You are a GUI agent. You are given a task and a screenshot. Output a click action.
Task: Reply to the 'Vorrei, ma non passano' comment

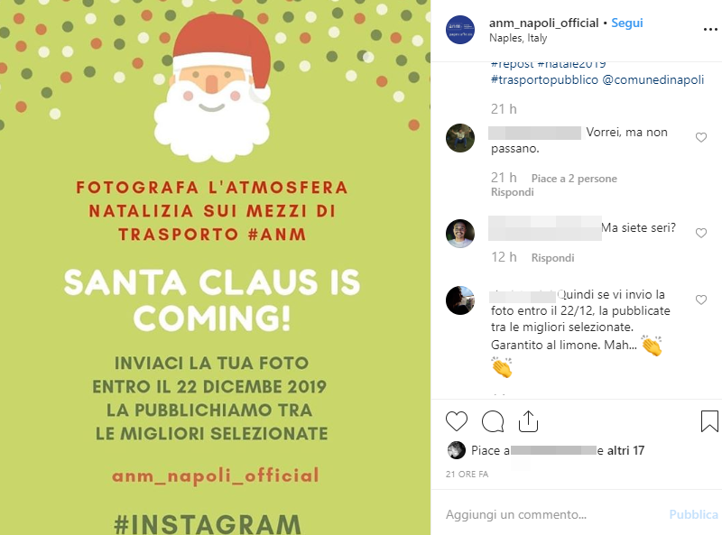(x=512, y=192)
